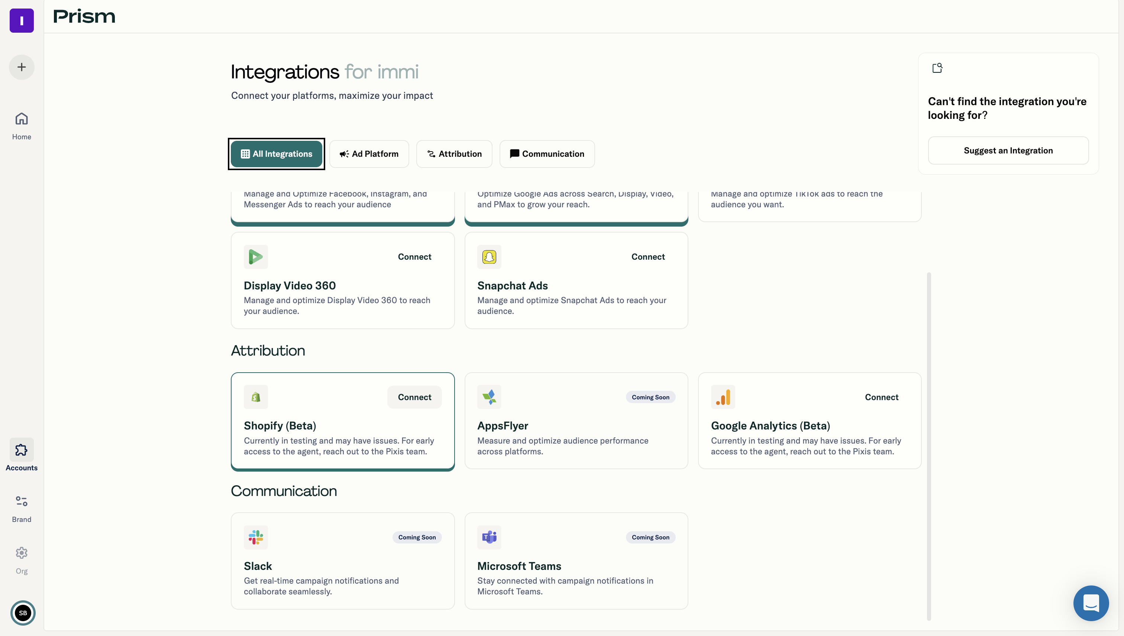Viewport: 1124px width, 636px height.
Task: Click the plus icon to add workspace
Action: point(22,67)
